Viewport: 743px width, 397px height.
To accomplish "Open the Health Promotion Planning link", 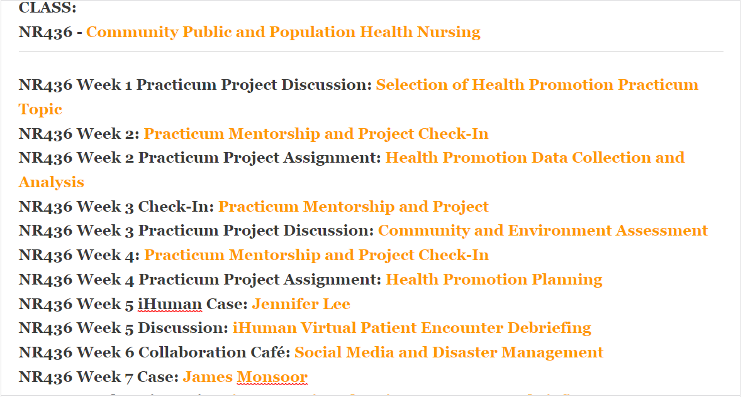I will [x=493, y=280].
